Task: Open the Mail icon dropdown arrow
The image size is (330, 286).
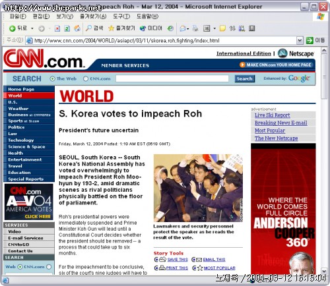Action: click(187, 28)
